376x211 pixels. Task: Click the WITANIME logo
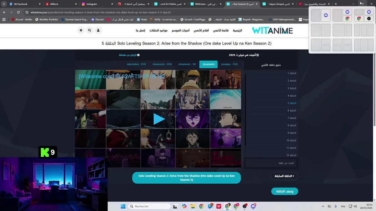[272, 30]
